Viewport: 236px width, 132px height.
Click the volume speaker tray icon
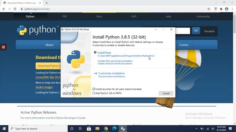[x=213, y=129]
